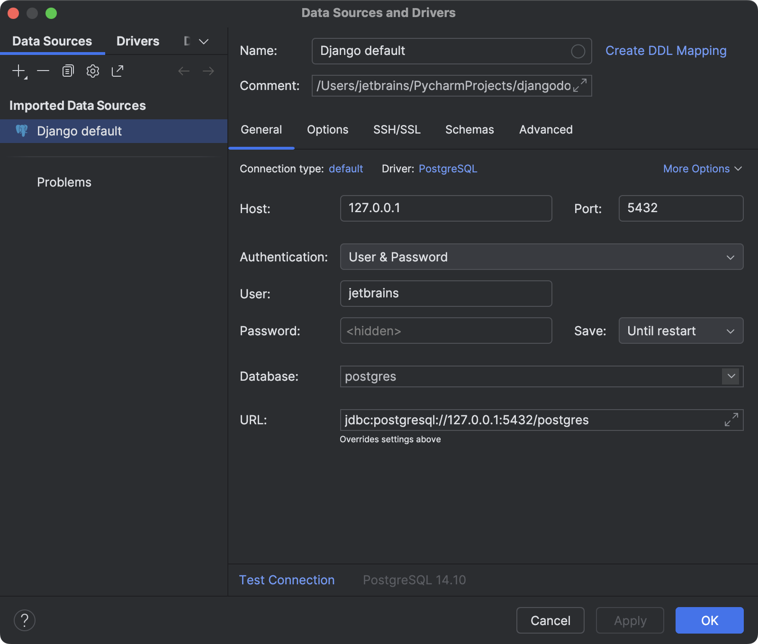Switch to the SSH/SSL tab
Screen dimensions: 758x644
397,130
